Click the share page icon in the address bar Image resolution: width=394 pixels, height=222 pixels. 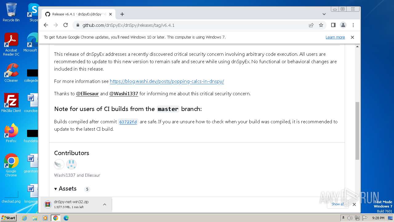click(311, 25)
